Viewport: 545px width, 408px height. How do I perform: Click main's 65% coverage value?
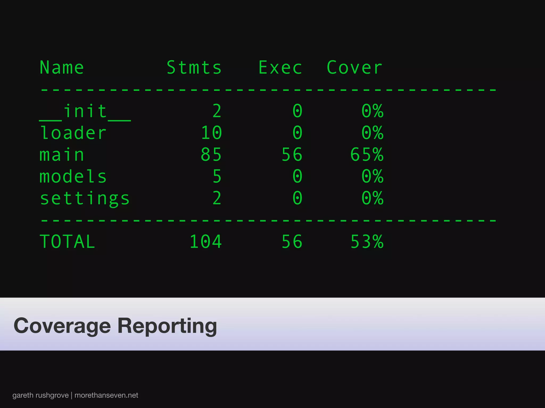(x=367, y=155)
